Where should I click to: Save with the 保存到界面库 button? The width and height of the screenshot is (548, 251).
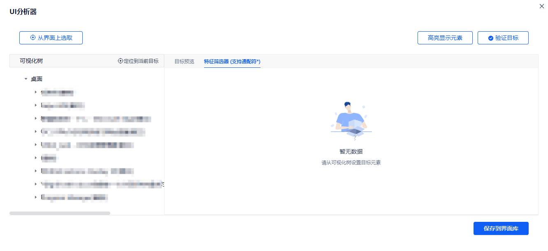pos(501,228)
